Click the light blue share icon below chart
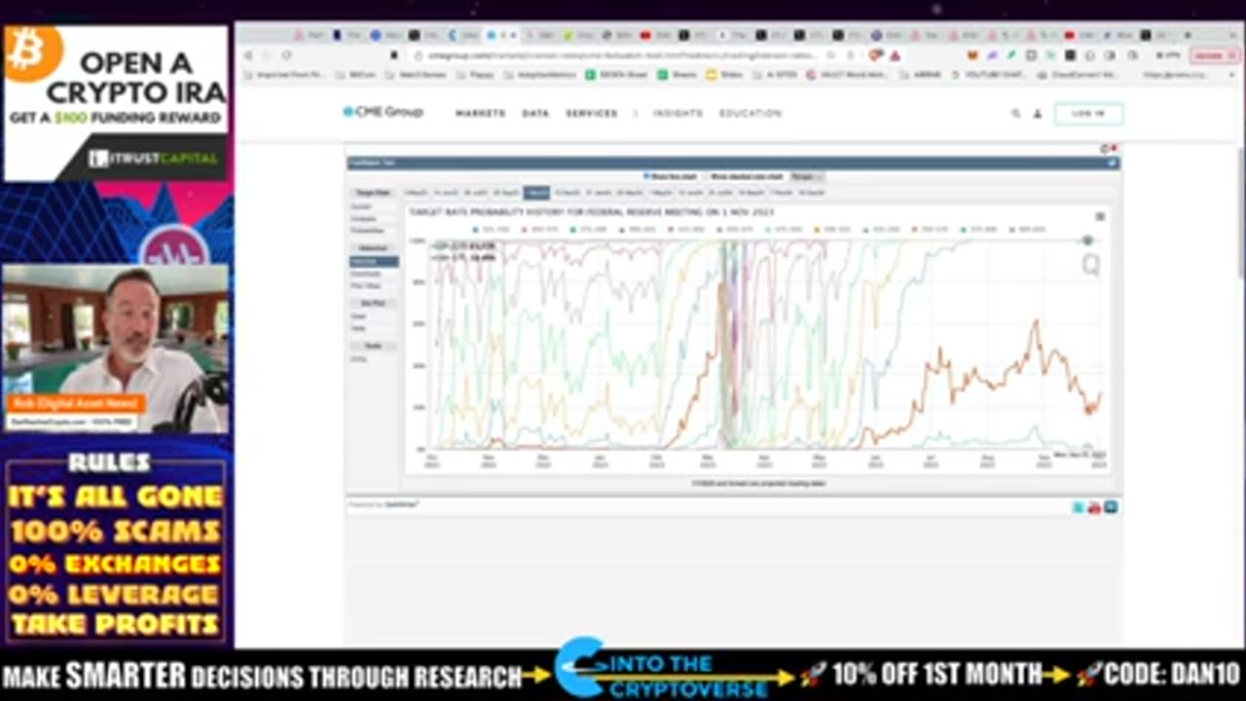 pos(1079,507)
